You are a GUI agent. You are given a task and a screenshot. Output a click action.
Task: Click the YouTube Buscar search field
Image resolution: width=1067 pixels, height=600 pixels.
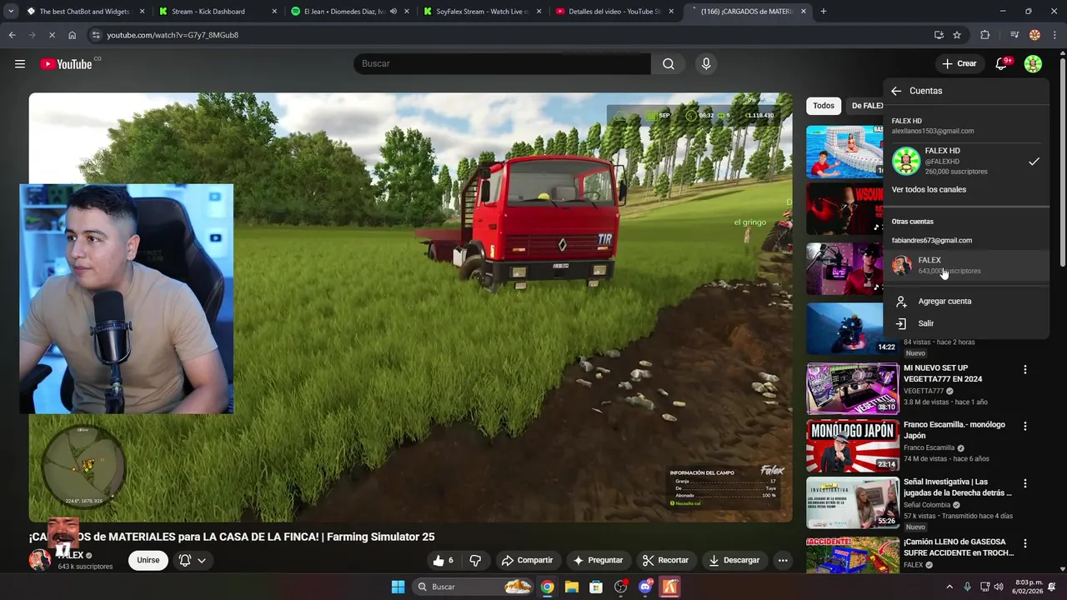pos(502,64)
